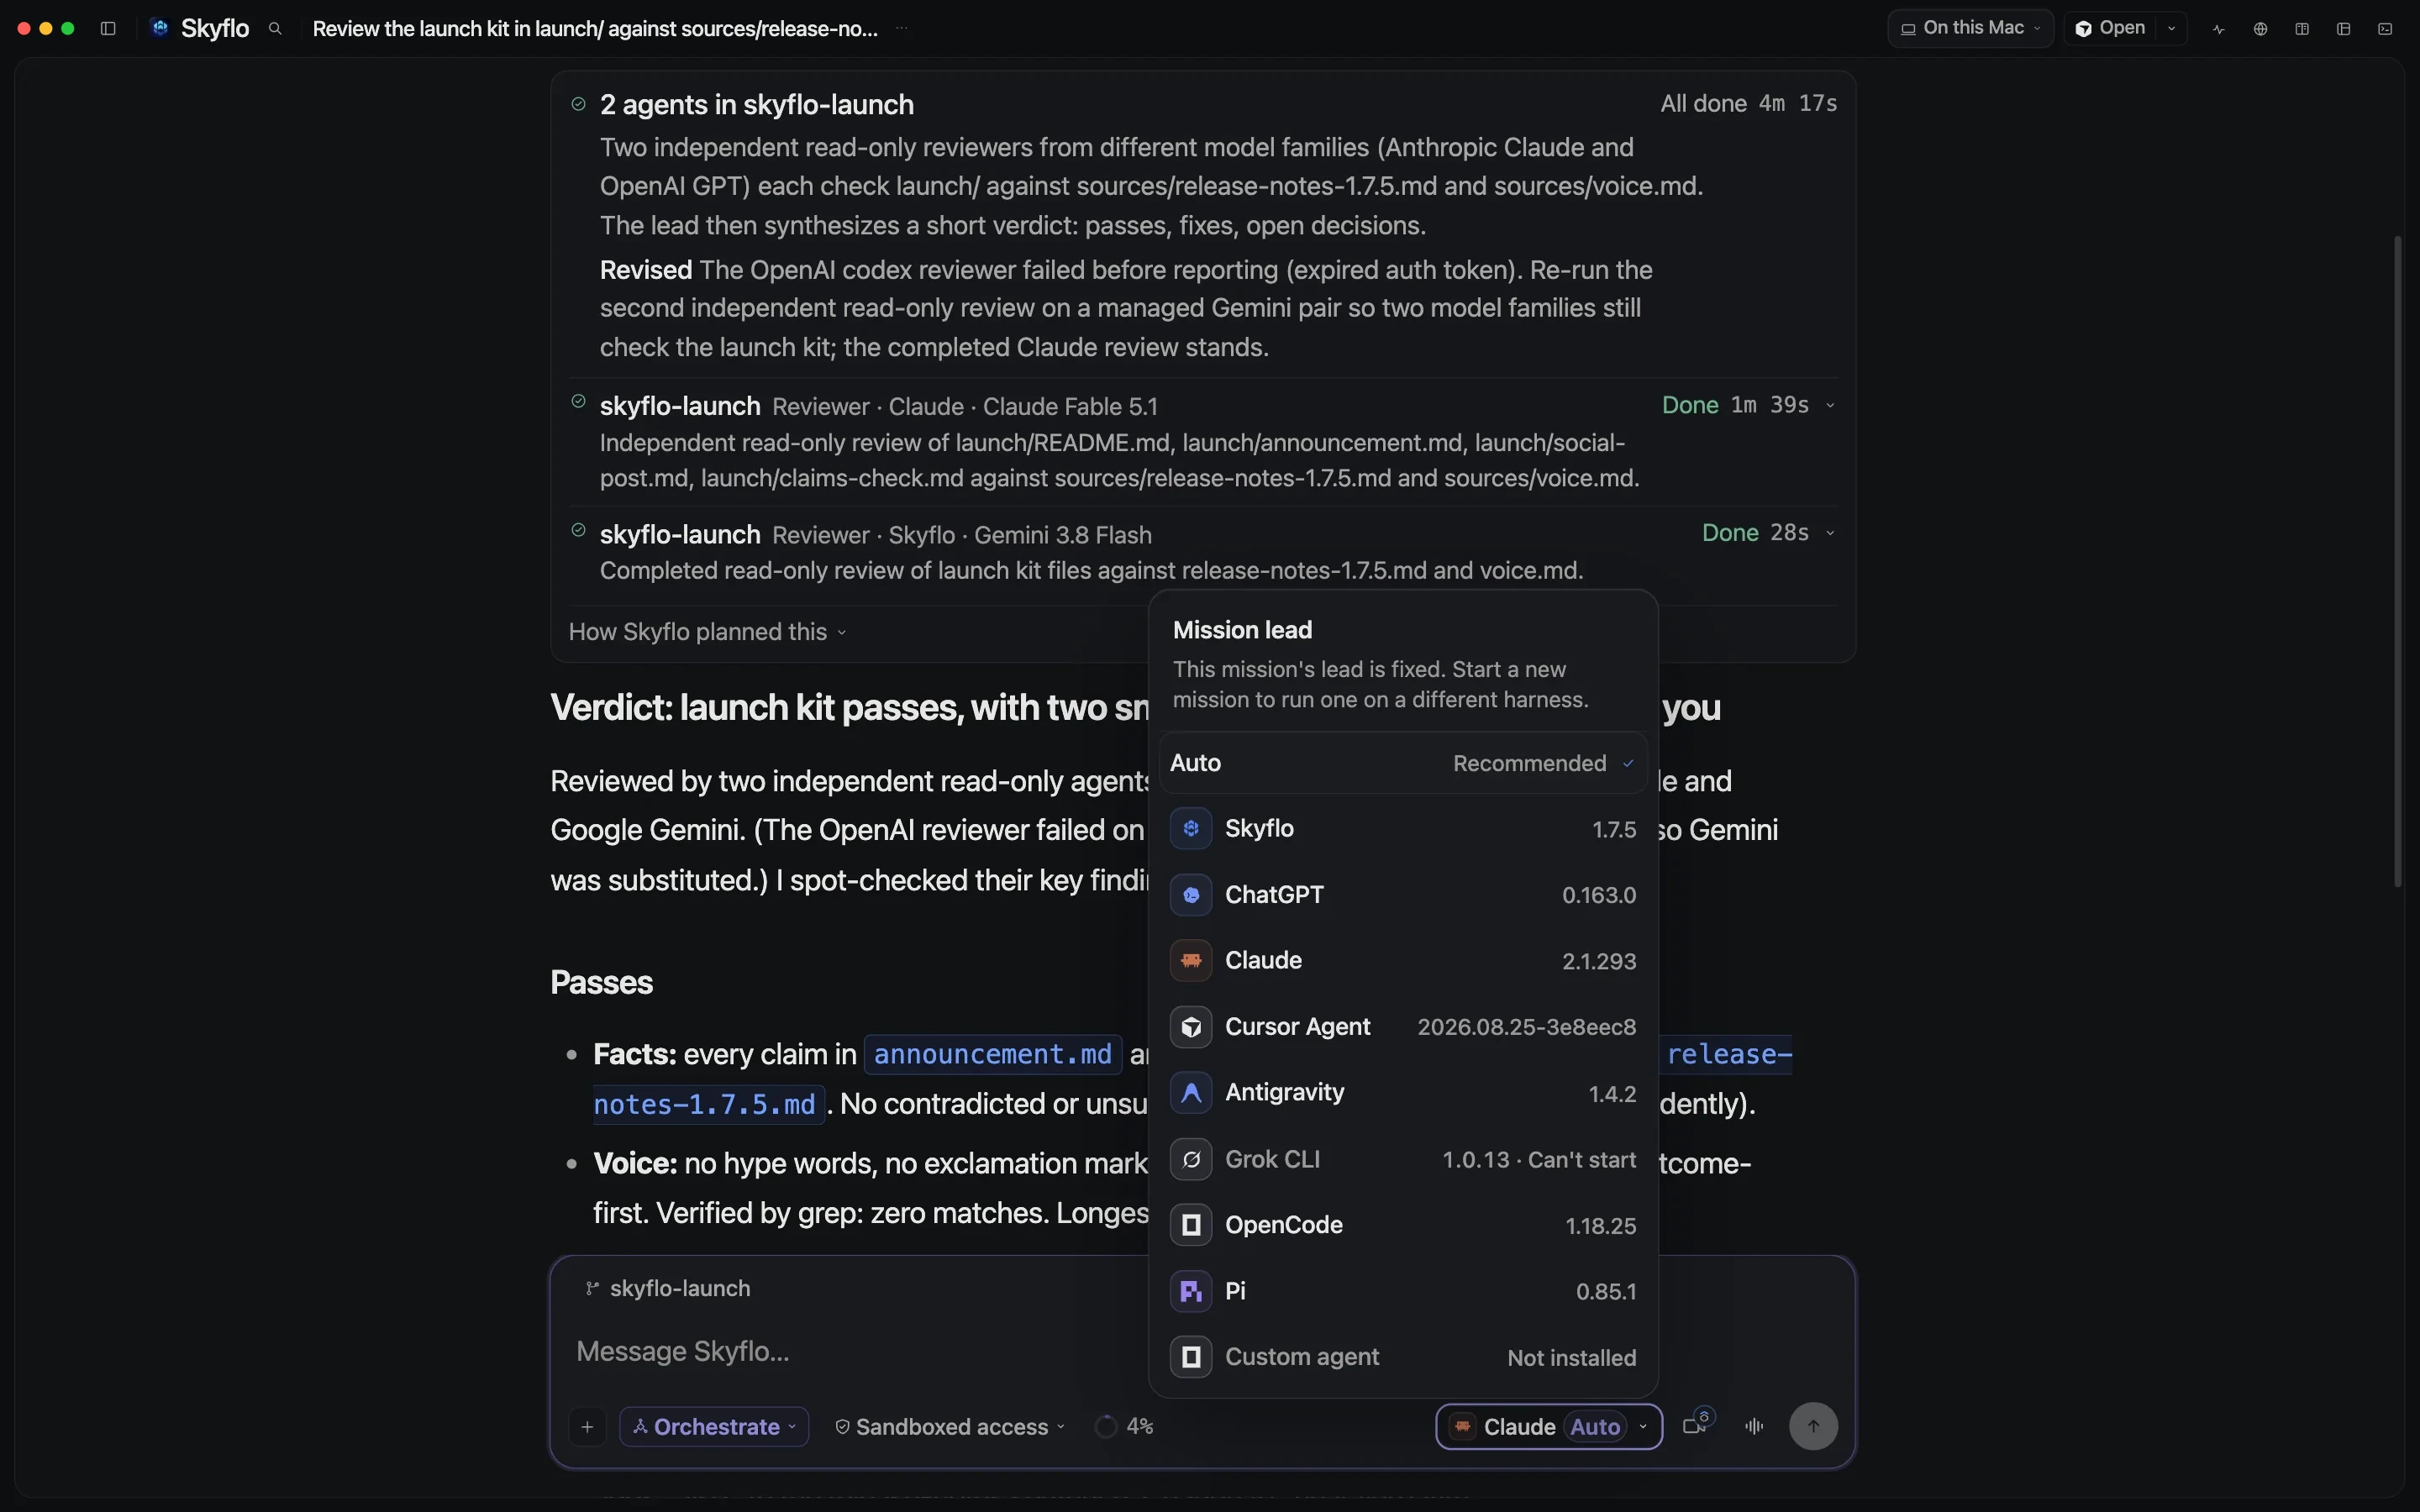This screenshot has height=1512, width=2420.
Task: Open search with the magnifier icon
Action: click(x=275, y=29)
